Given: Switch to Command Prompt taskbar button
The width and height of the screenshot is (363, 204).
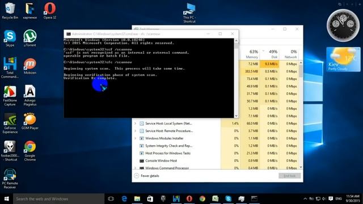Looking at the screenshot, I should pos(254,199).
